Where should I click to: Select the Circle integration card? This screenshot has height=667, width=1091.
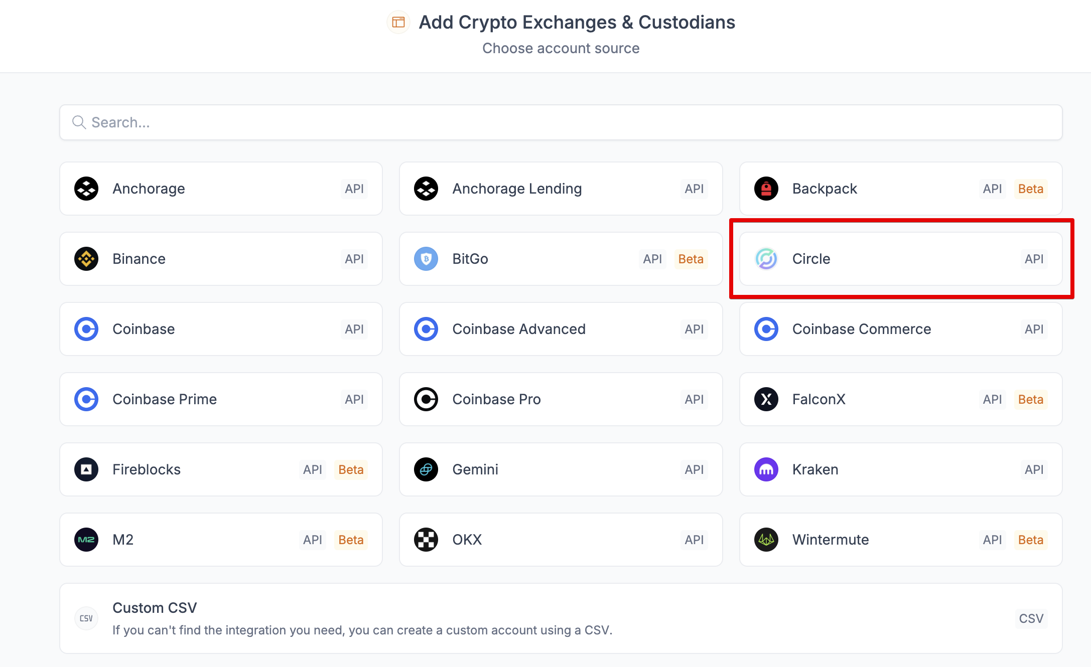(900, 259)
